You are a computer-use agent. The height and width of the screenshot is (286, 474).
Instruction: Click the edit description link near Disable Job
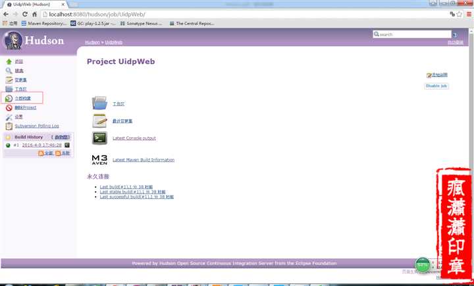(440, 74)
